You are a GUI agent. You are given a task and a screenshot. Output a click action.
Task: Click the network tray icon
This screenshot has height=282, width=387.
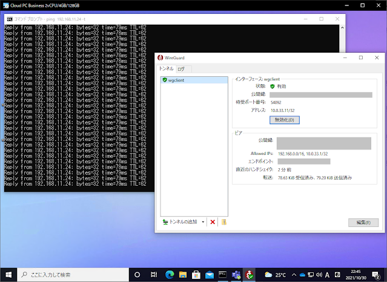pos(311,275)
